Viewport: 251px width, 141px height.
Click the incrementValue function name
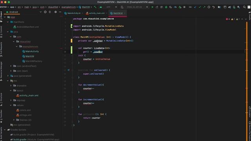(x=92, y=99)
